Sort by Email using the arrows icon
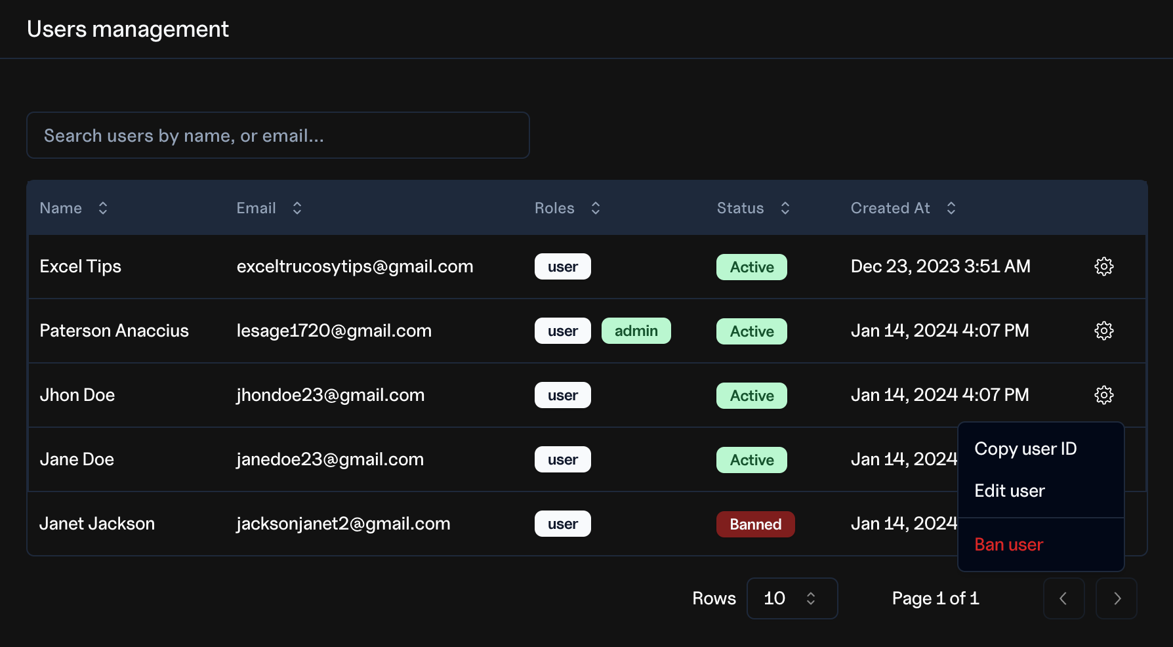Viewport: 1173px width, 647px height. [297, 208]
